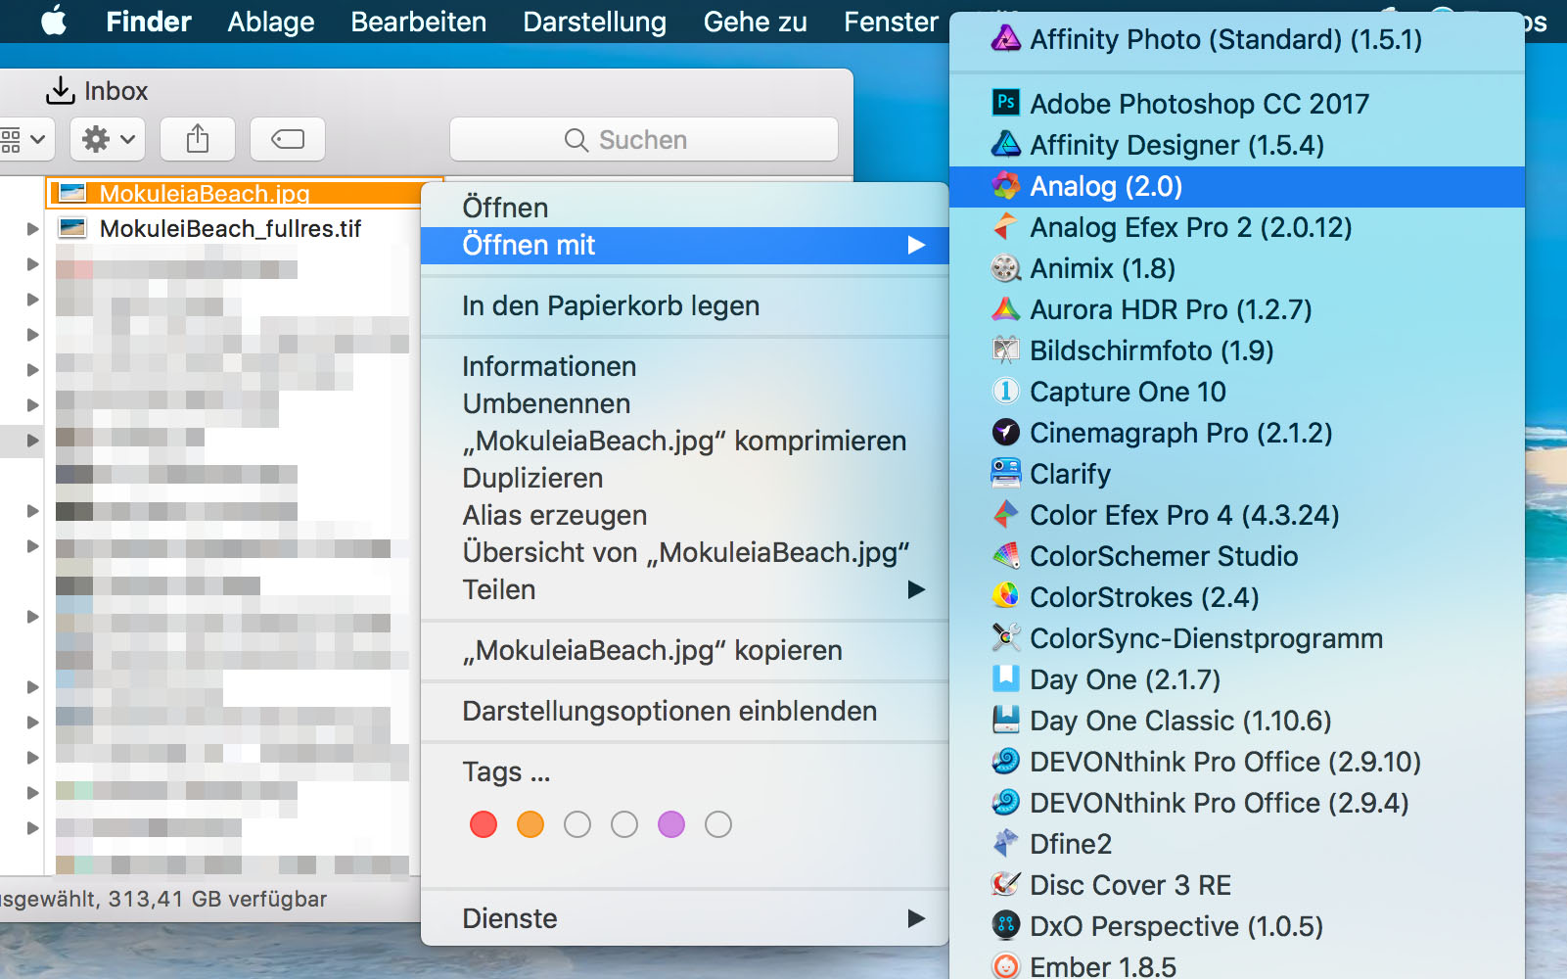1567x979 pixels.
Task: Open the gear action dropdown menu
Action: coord(108,139)
